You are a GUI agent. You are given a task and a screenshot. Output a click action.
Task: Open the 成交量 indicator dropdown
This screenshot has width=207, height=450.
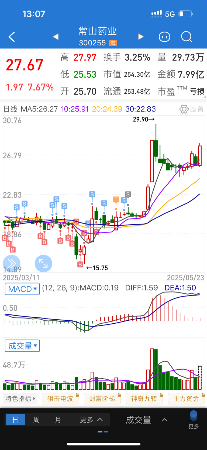pyautogui.click(x=22, y=346)
